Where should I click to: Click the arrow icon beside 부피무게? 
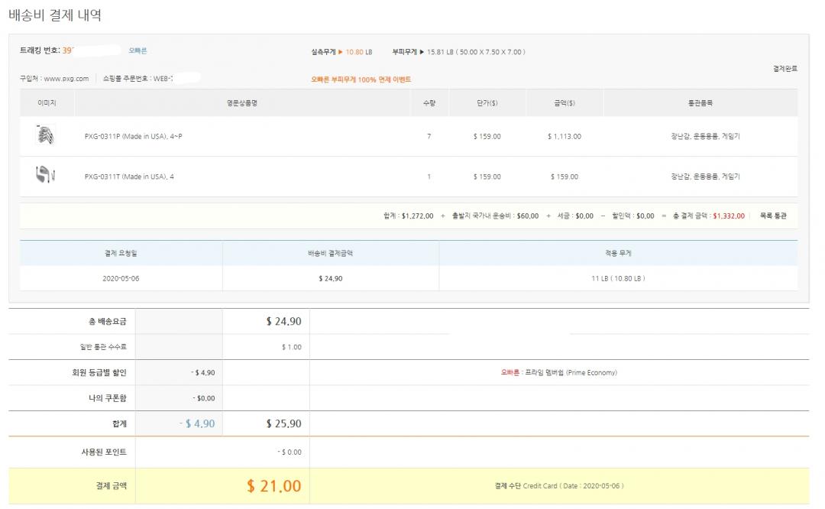[422, 52]
